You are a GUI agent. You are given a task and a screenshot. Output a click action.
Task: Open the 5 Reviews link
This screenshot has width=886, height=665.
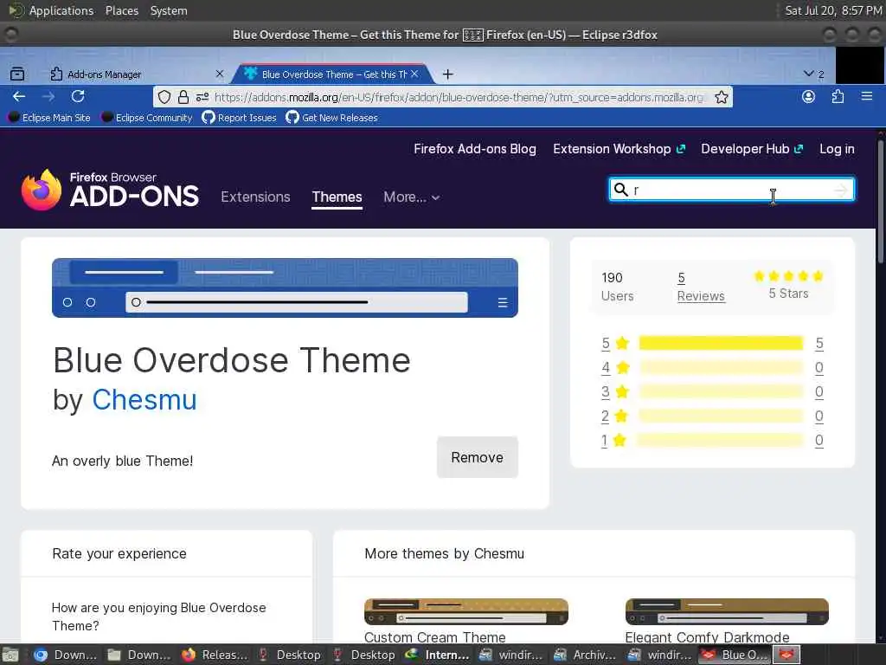pyautogui.click(x=701, y=287)
